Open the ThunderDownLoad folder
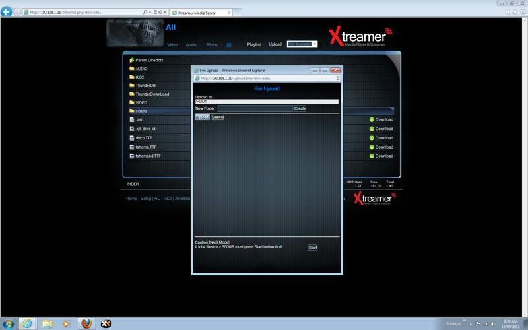 tap(152, 94)
